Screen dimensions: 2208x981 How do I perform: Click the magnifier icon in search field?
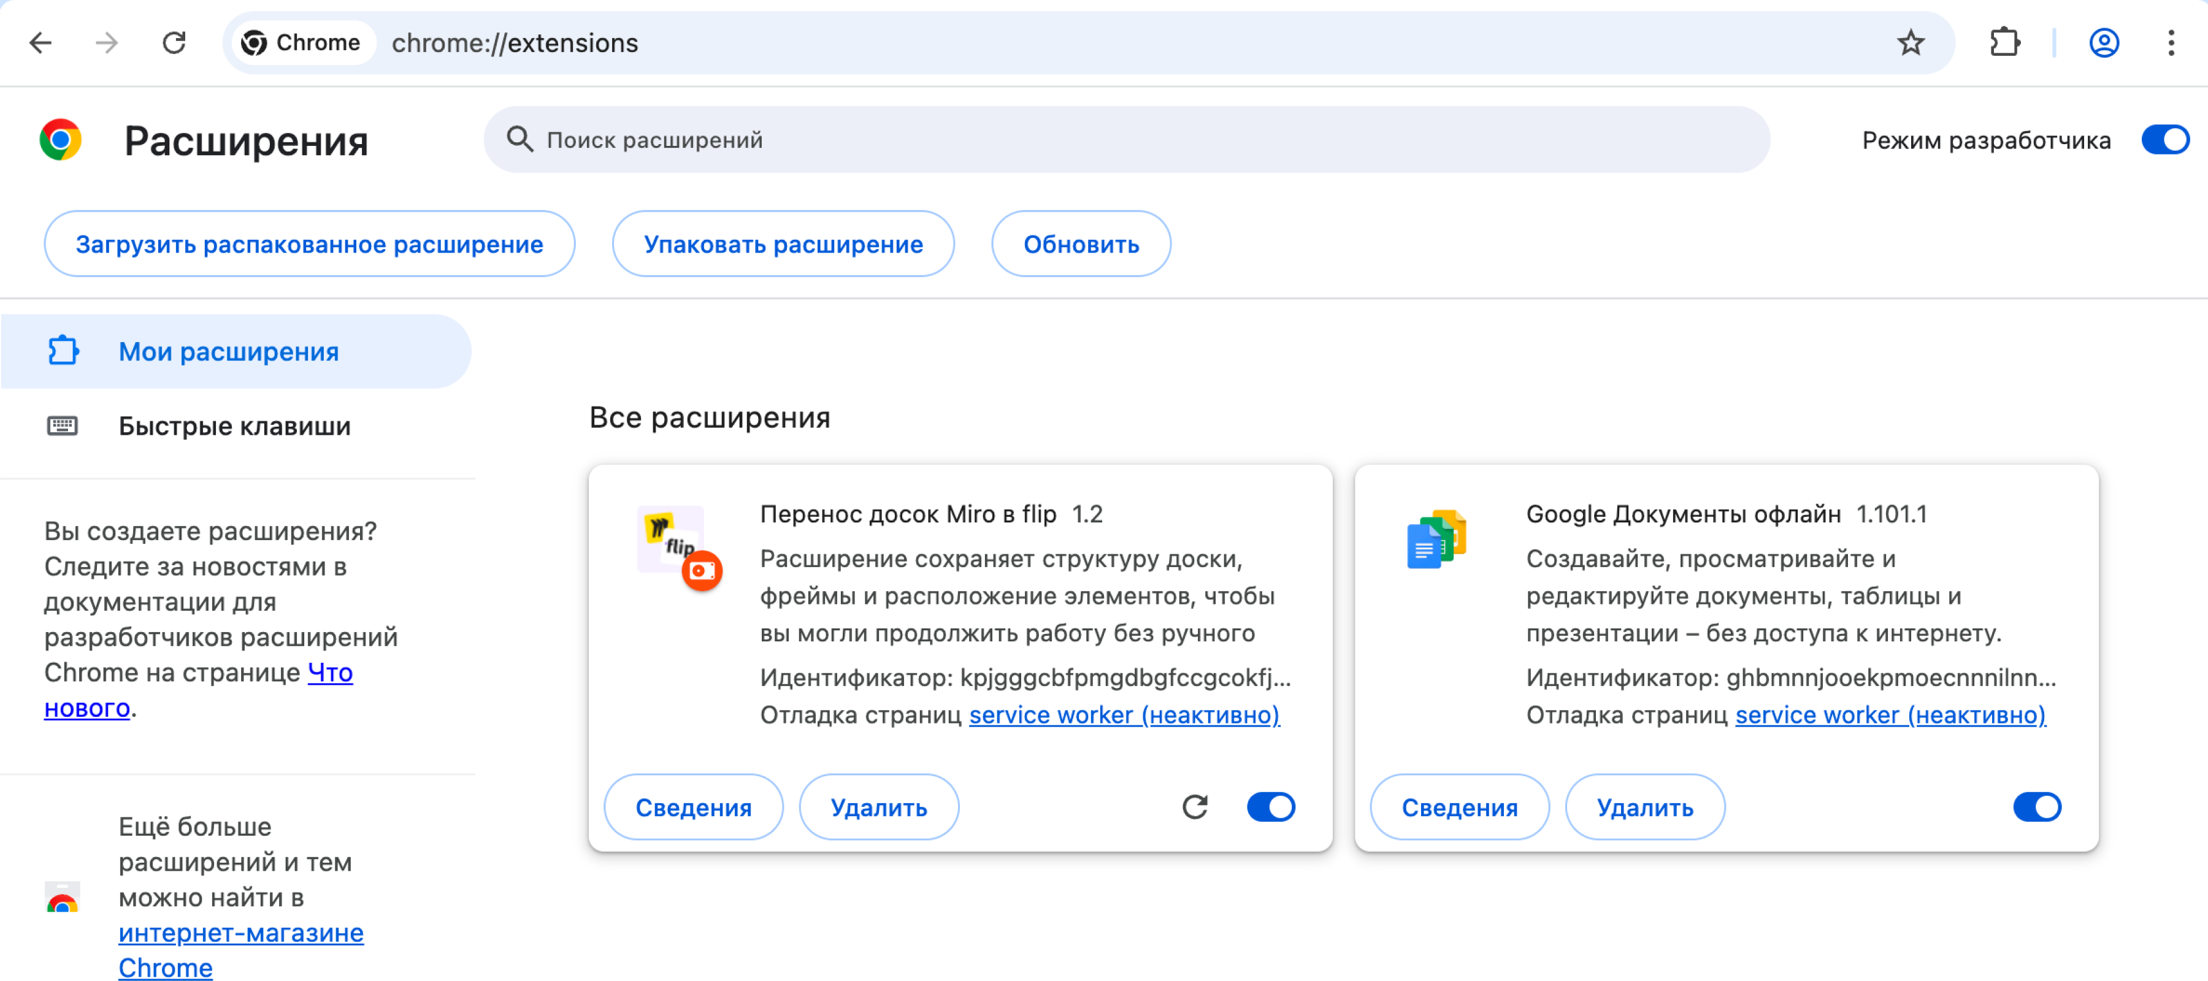click(x=519, y=139)
